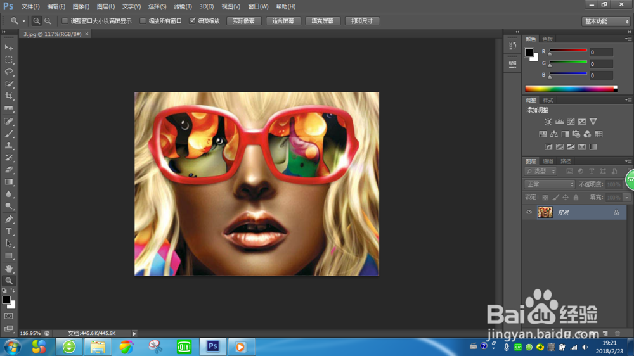The height and width of the screenshot is (356, 634).
Task: Open the zoom tool preset picker arrow
Action: pos(24,21)
